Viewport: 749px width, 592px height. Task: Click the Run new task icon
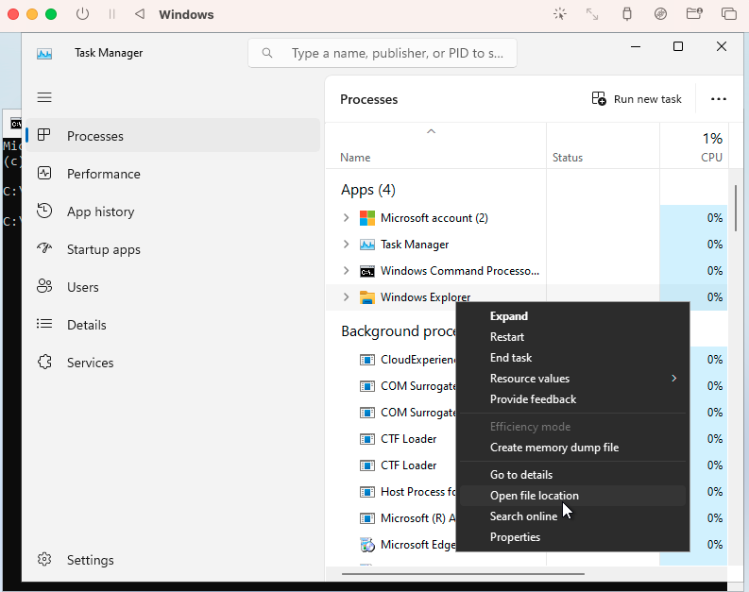[599, 98]
